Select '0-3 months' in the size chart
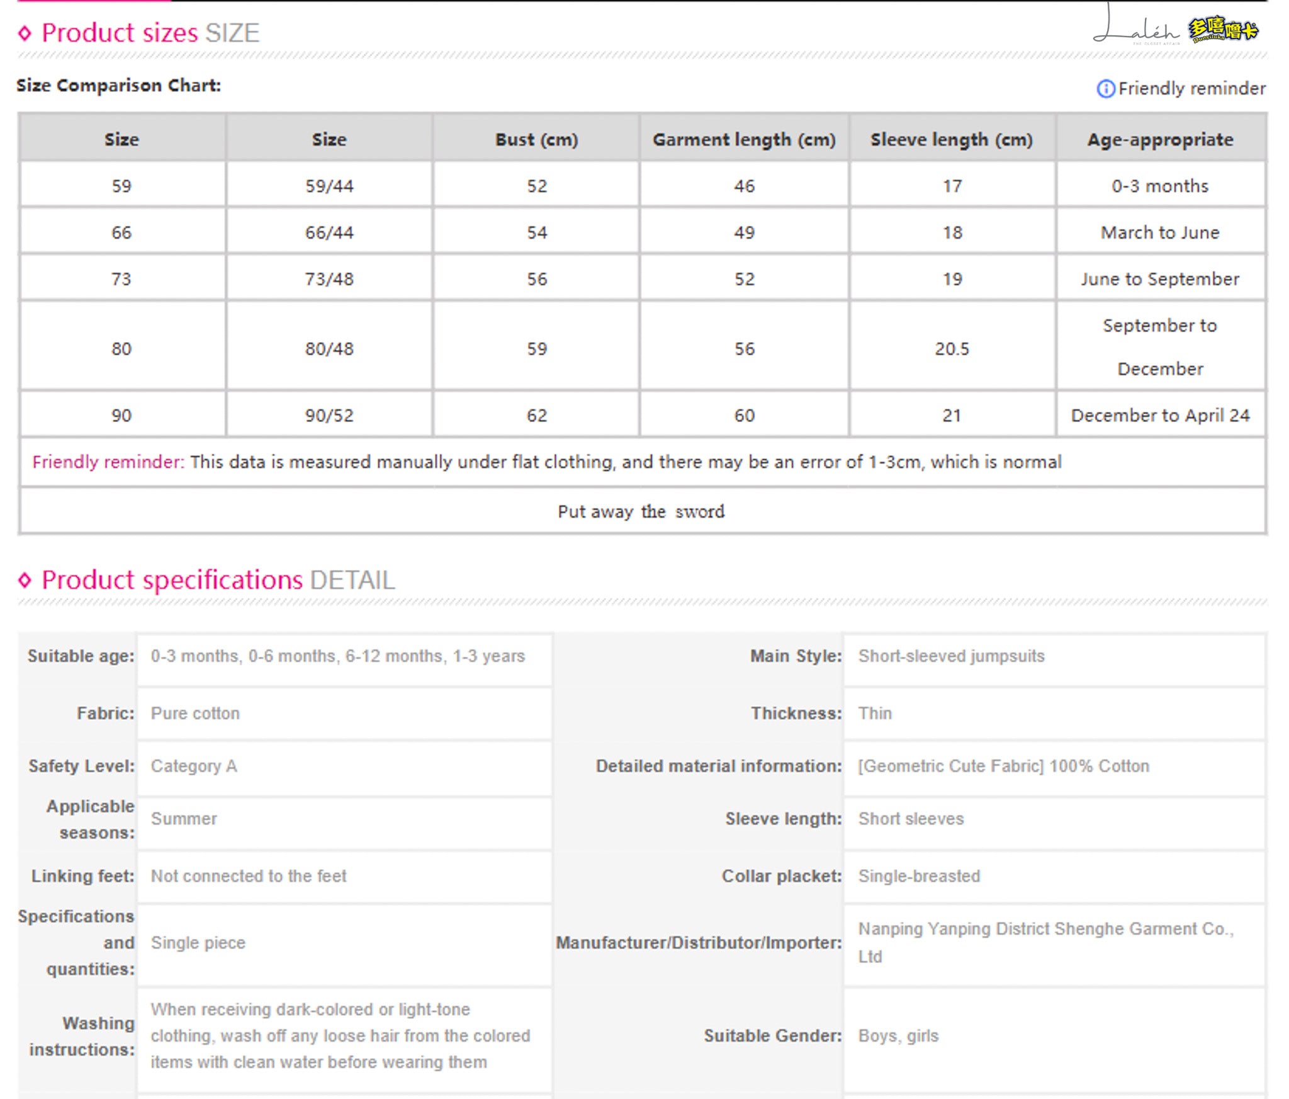This screenshot has height=1099, width=1289. [1160, 186]
